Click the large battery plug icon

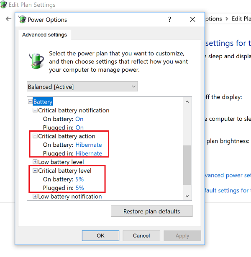click(36, 60)
